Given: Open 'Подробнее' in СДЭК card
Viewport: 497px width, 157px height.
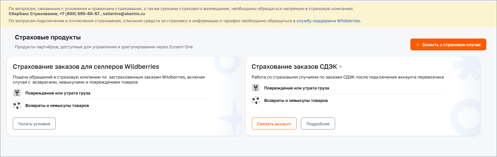Looking at the screenshot, I should (x=318, y=124).
